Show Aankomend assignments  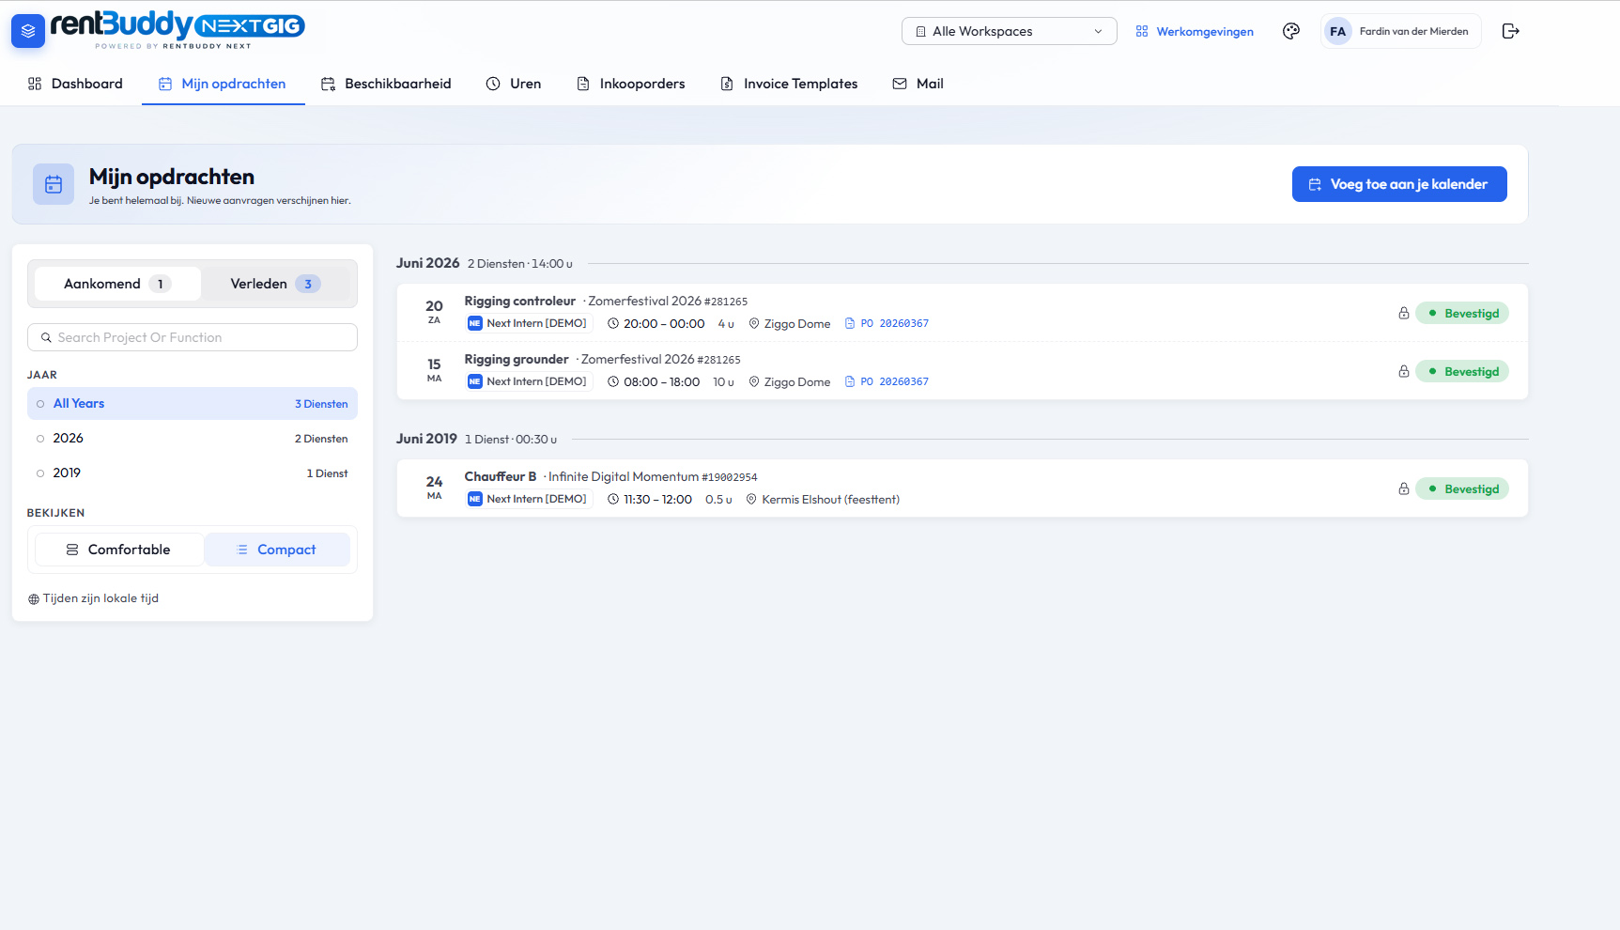coord(117,284)
